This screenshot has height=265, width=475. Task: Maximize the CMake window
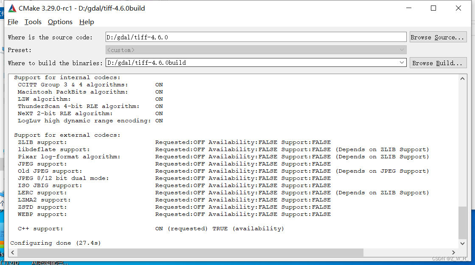[433, 8]
